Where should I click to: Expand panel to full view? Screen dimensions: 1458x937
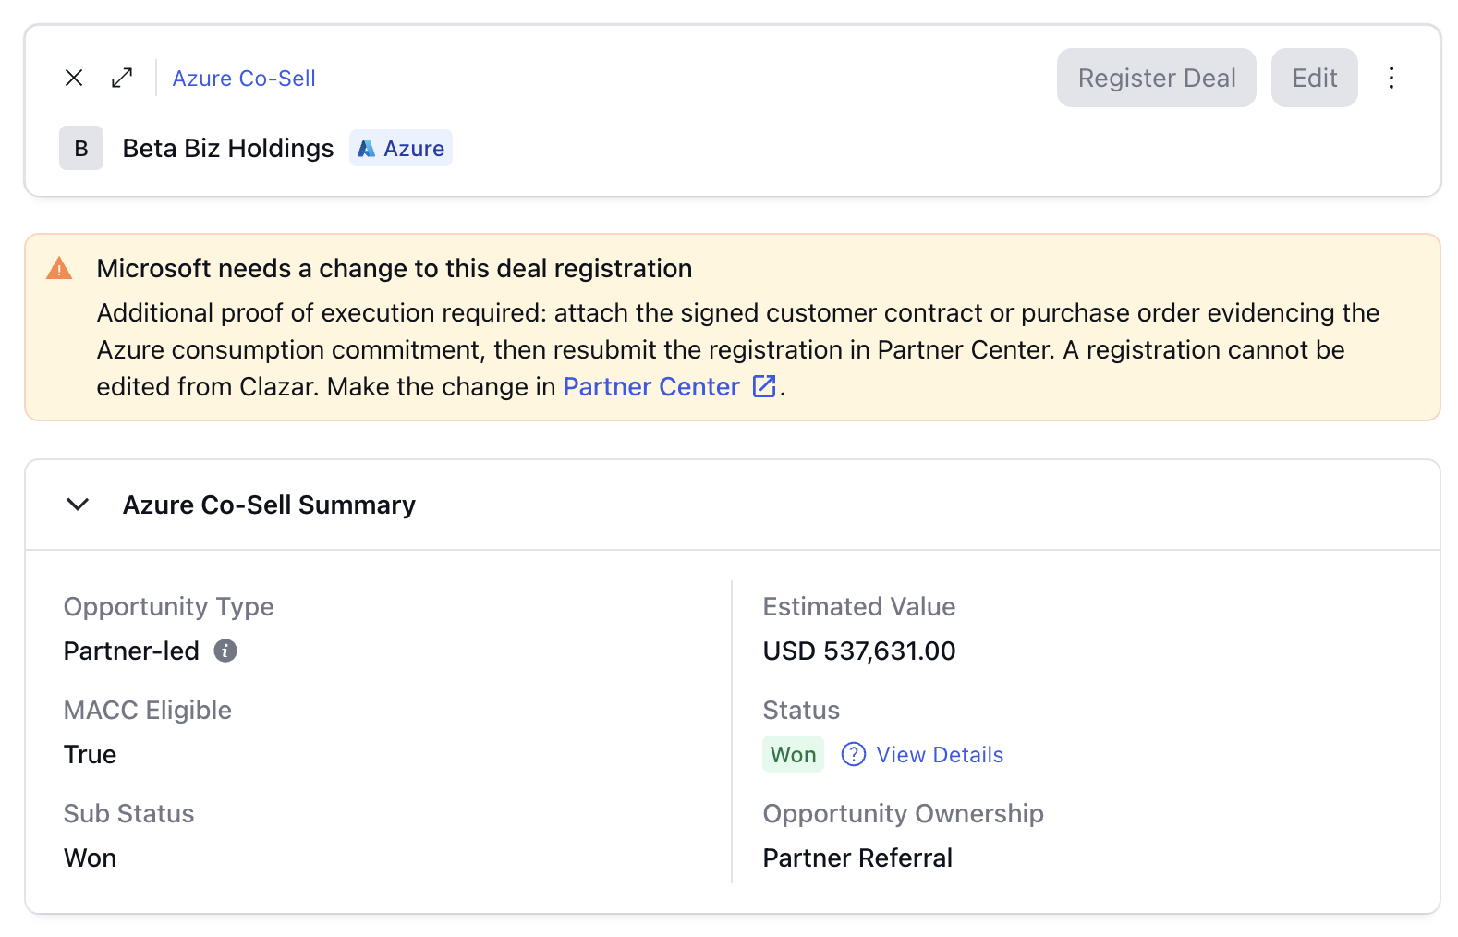click(x=122, y=78)
